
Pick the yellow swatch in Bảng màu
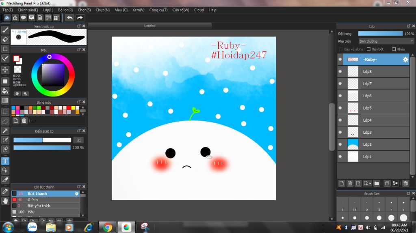pos(73,108)
